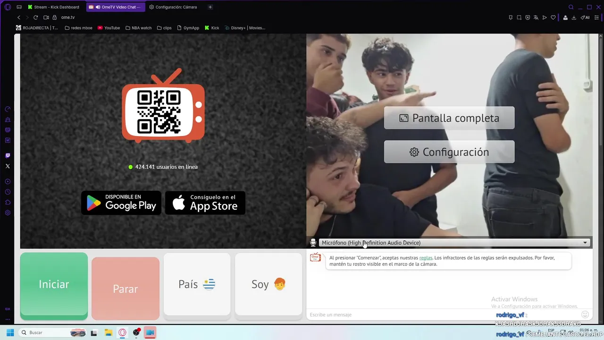Screen dimensions: 604x340
Task: Open the Windows Start button
Action: [10, 332]
